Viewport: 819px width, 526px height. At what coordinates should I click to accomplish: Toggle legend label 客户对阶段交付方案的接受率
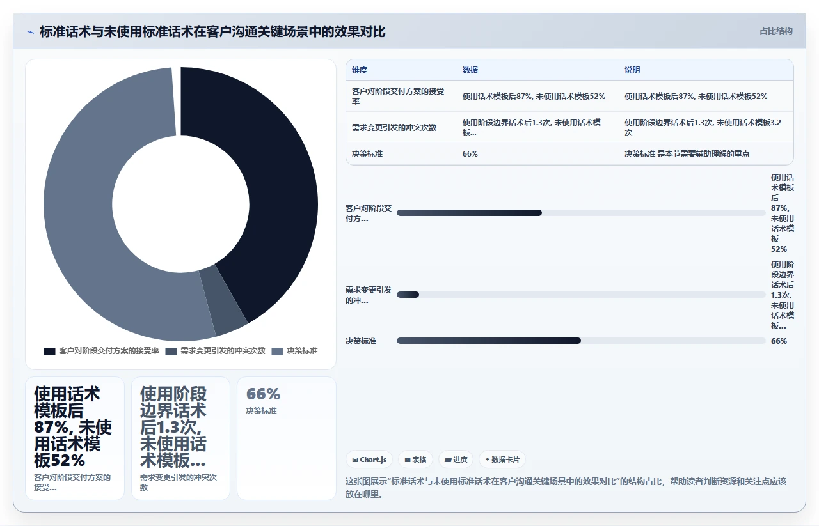point(109,351)
